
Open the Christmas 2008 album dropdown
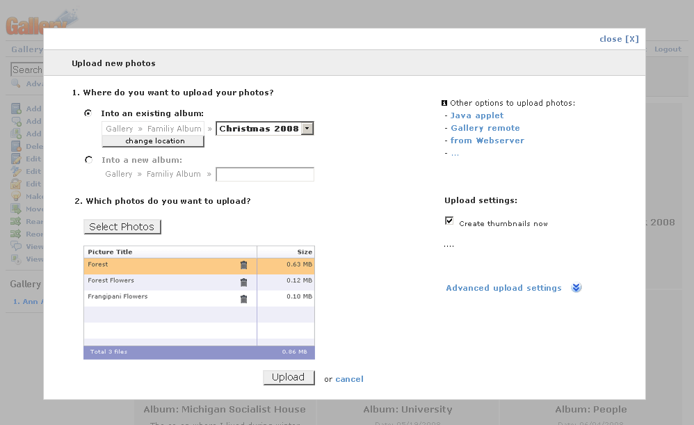point(307,129)
